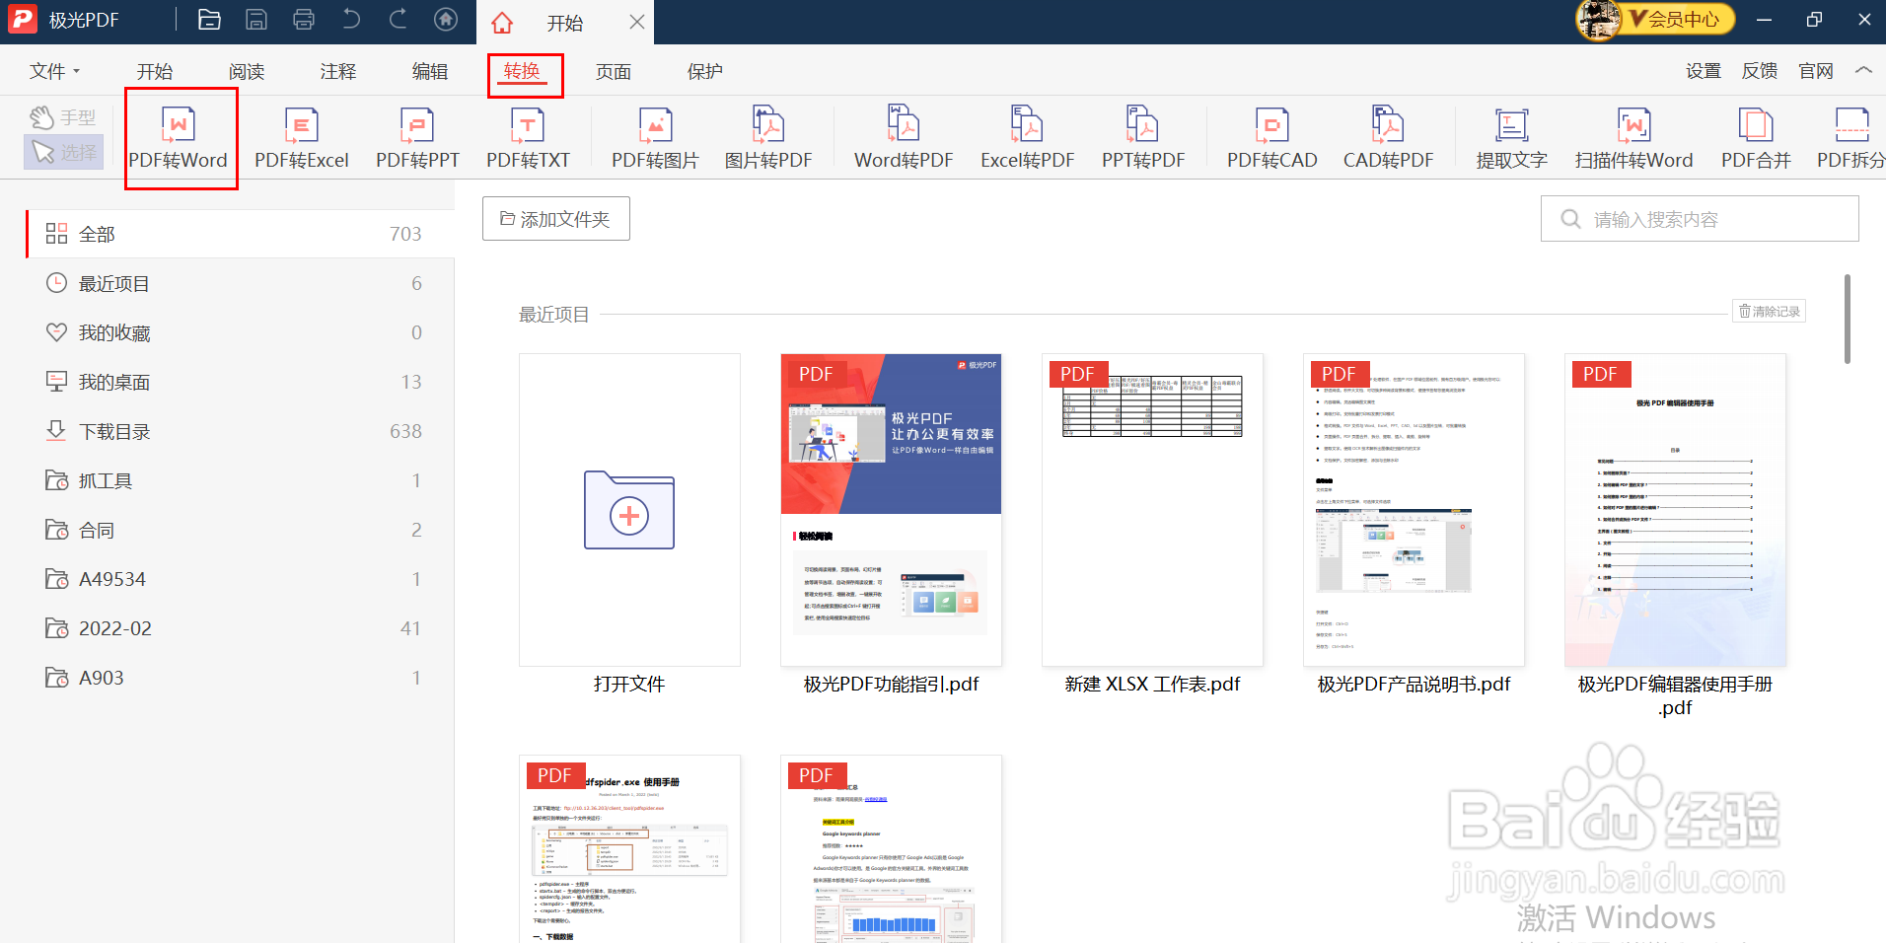Image resolution: width=1886 pixels, height=943 pixels.
Task: Open the PDF转CAD converter
Action: 1271,138
